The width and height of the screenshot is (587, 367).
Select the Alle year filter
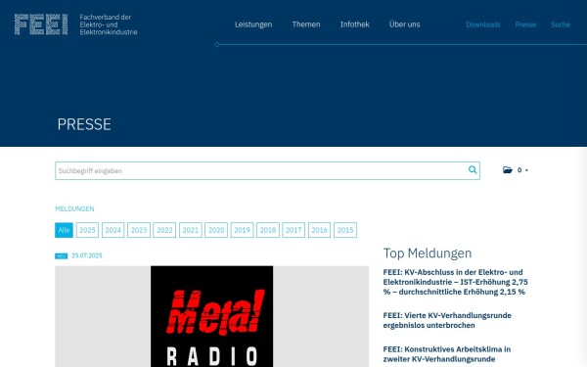(x=64, y=230)
